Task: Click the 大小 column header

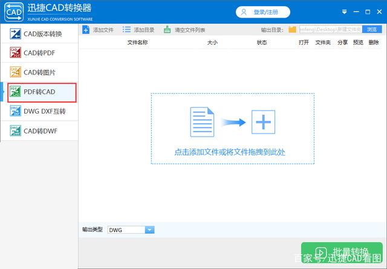Action: pyautogui.click(x=212, y=42)
